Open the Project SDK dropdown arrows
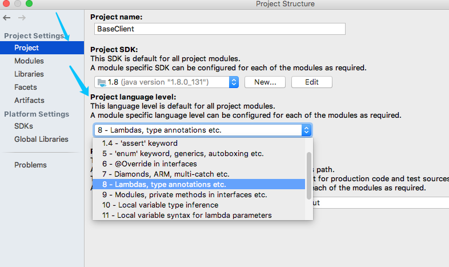The height and width of the screenshot is (267, 449). (234, 82)
